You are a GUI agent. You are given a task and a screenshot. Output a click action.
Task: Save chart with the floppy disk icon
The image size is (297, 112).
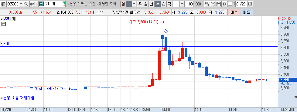coord(219,4)
